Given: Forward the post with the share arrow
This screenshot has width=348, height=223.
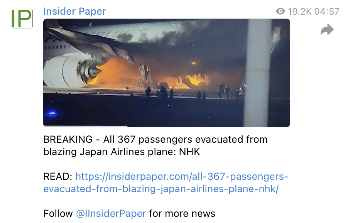Looking at the screenshot, I should [x=327, y=30].
